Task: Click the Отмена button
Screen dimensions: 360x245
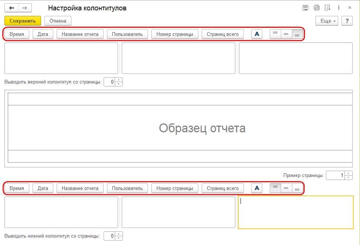Action: [58, 21]
